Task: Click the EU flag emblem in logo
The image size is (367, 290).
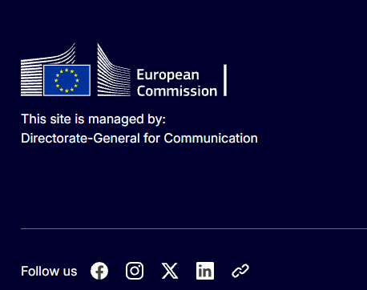Action: (67, 80)
